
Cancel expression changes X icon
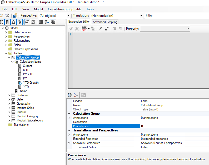77,29
